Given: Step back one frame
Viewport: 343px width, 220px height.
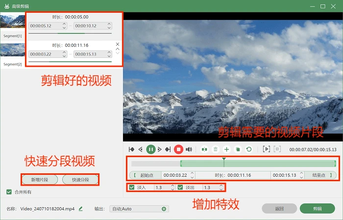Looking at the screenshot, I should (x=141, y=149).
